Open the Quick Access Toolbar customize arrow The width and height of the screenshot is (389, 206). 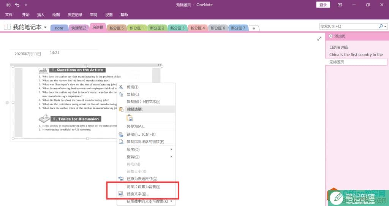click(26, 5)
